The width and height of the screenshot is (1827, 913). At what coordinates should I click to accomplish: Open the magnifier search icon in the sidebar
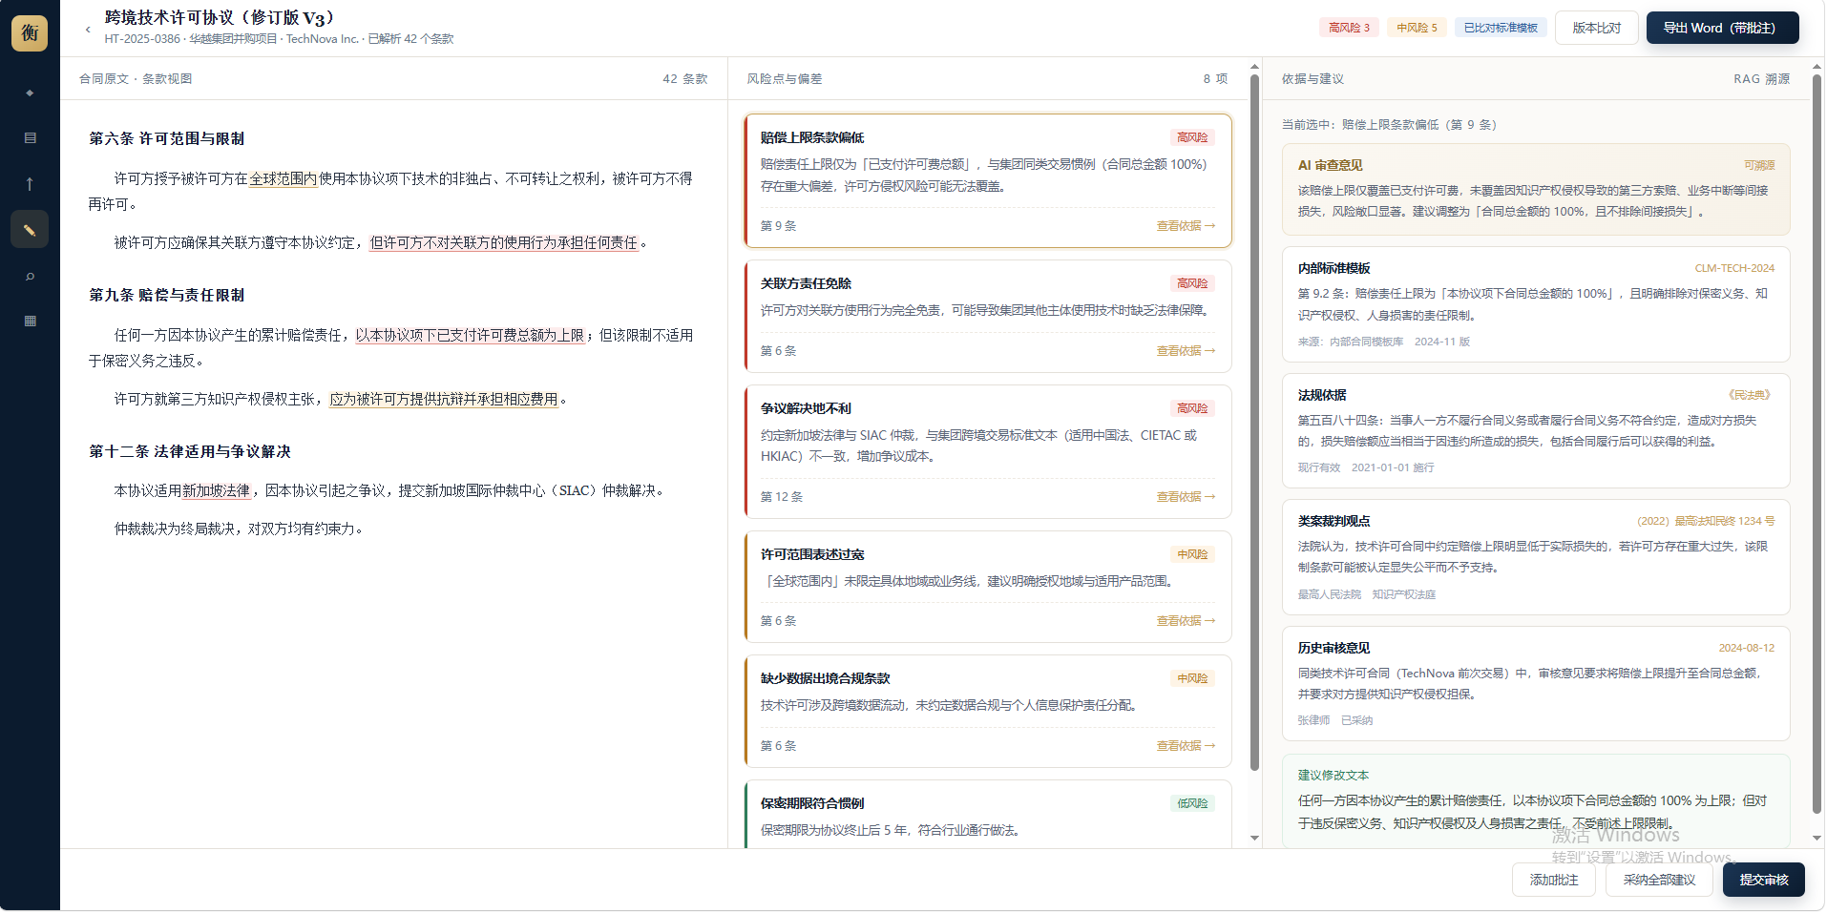point(30,276)
